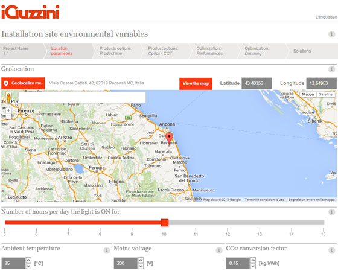The height and width of the screenshot is (271, 338).
Task: Select the Street View pegman icon
Action: pos(8,98)
